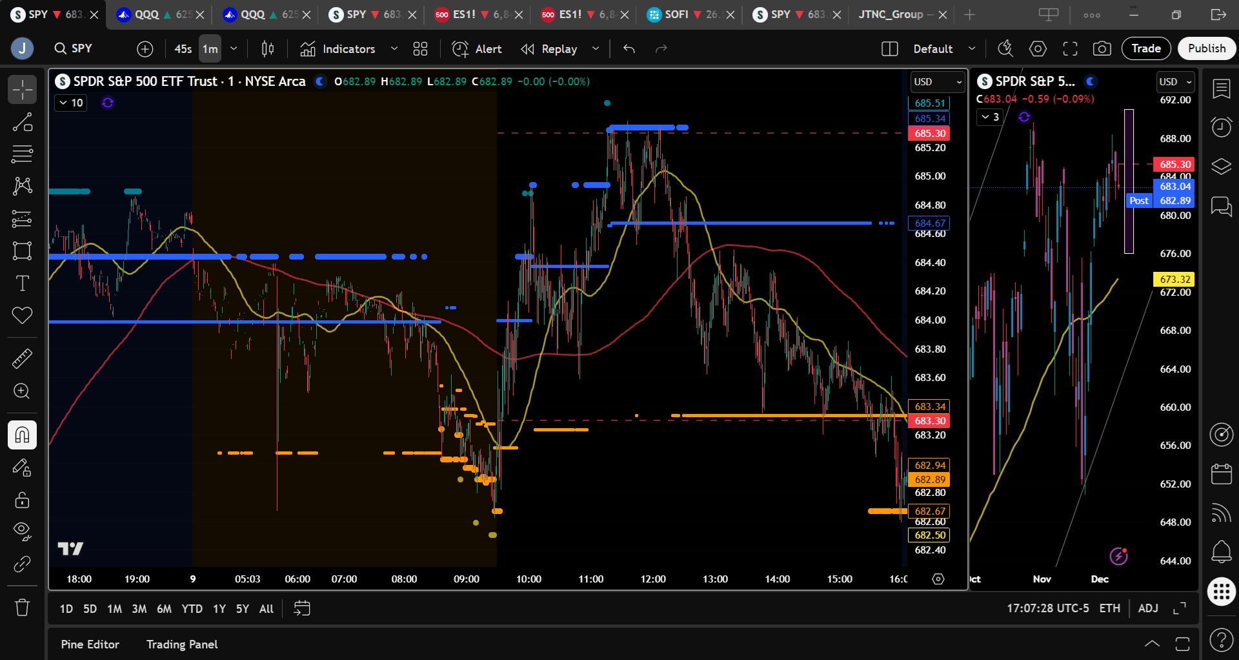Select the crosshair cursor tool
The width and height of the screenshot is (1239, 660).
(x=22, y=90)
